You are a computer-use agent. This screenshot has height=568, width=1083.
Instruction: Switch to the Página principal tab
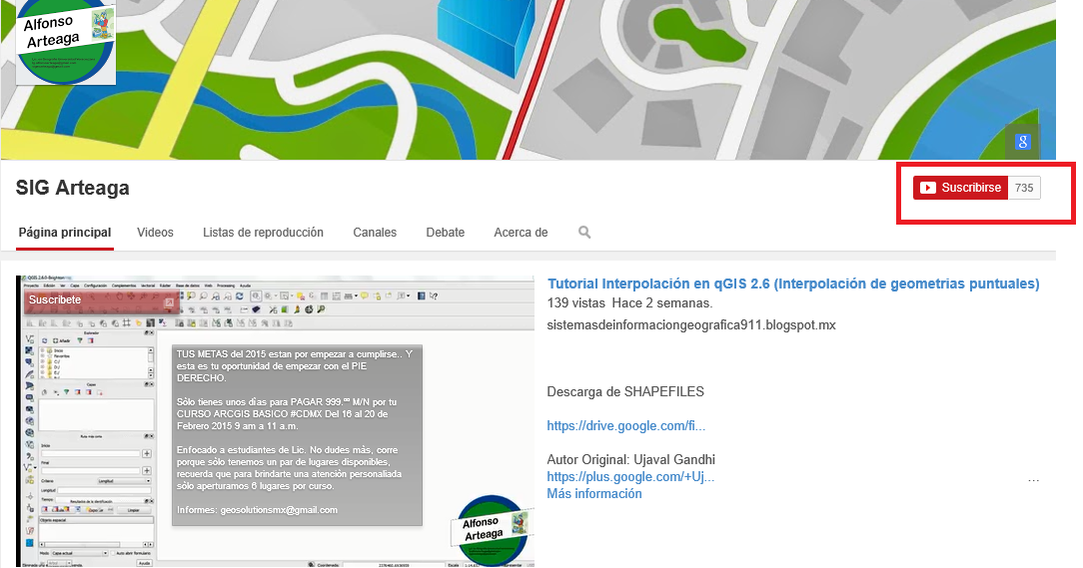(65, 233)
